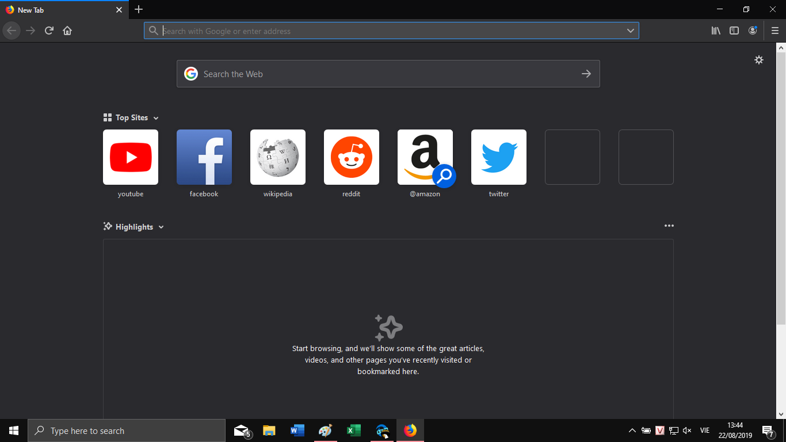The image size is (786, 442).
Task: Open the Highlights section options menu
Action: pyautogui.click(x=669, y=226)
